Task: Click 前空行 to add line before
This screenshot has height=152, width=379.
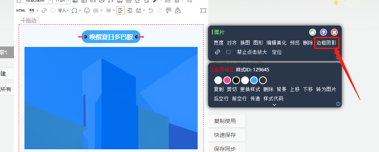Action: coord(239,98)
